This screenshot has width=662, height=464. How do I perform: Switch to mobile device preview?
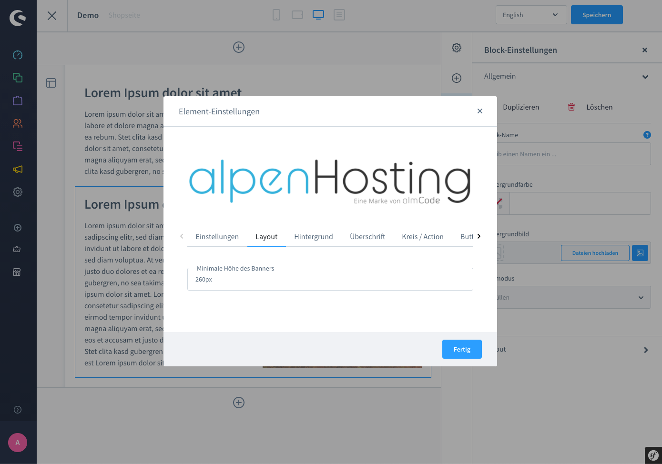coord(276,15)
